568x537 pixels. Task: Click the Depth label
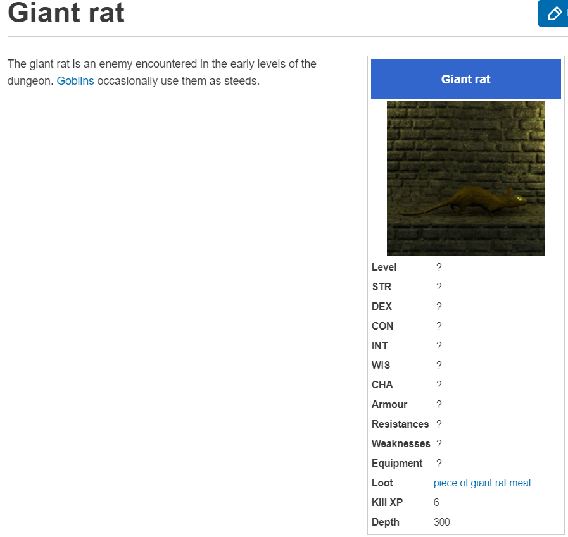click(386, 522)
